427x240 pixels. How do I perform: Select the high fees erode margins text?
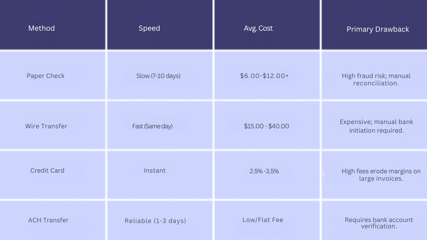point(381,175)
